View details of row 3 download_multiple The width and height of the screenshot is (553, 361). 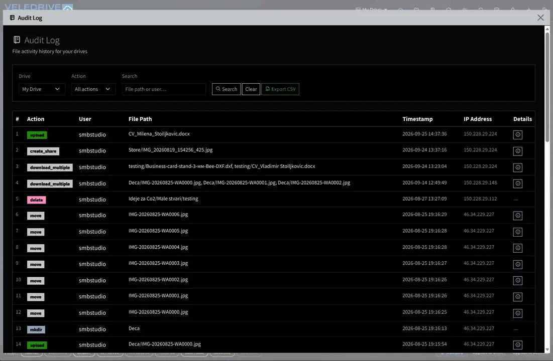click(517, 167)
